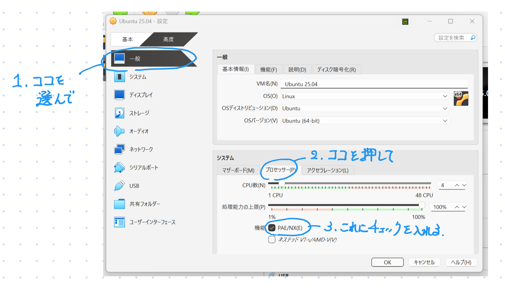Open the ストレージ disk icon
Viewport: 505px width, 289px height.
[x=119, y=113]
